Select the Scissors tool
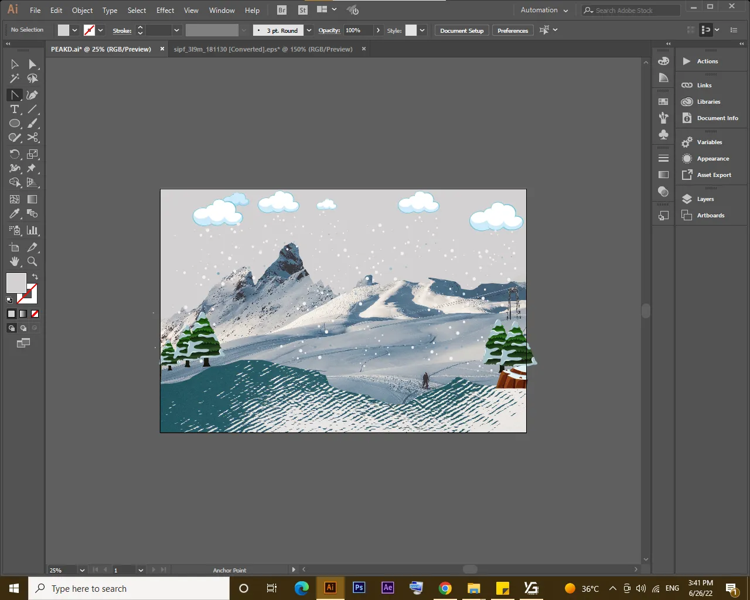This screenshot has height=600, width=750. coord(33,138)
